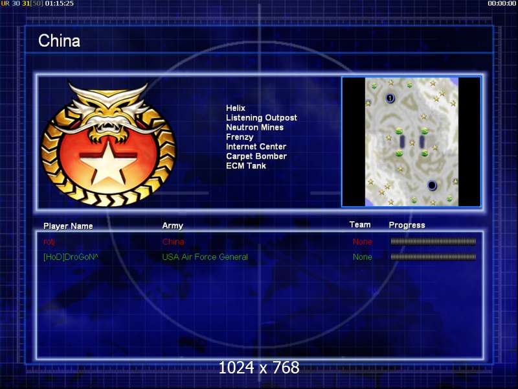Click the "01:15:25" status readout at top-left
The width and height of the screenshot is (518, 389).
[59, 4]
